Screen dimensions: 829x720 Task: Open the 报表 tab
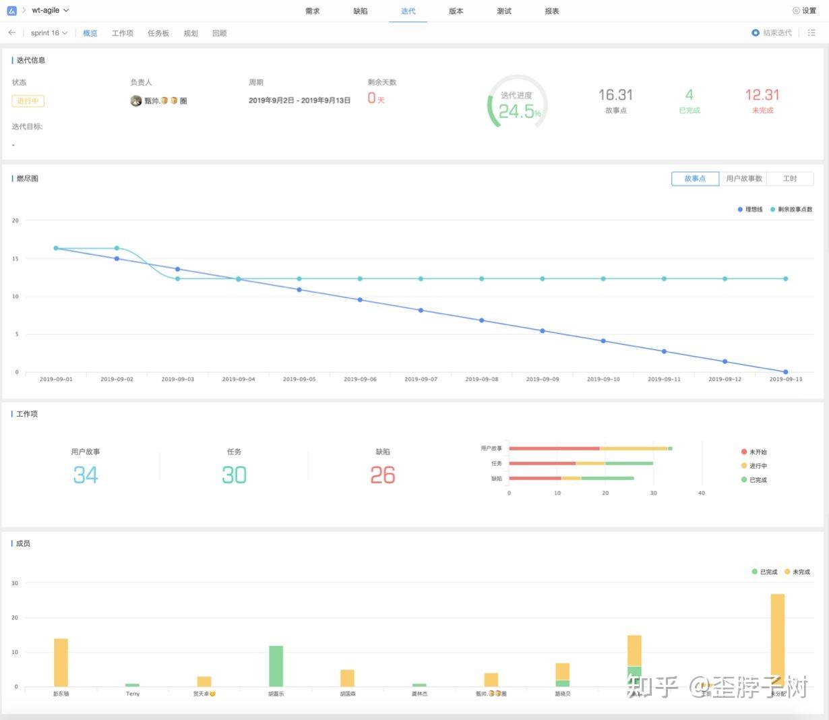click(552, 11)
